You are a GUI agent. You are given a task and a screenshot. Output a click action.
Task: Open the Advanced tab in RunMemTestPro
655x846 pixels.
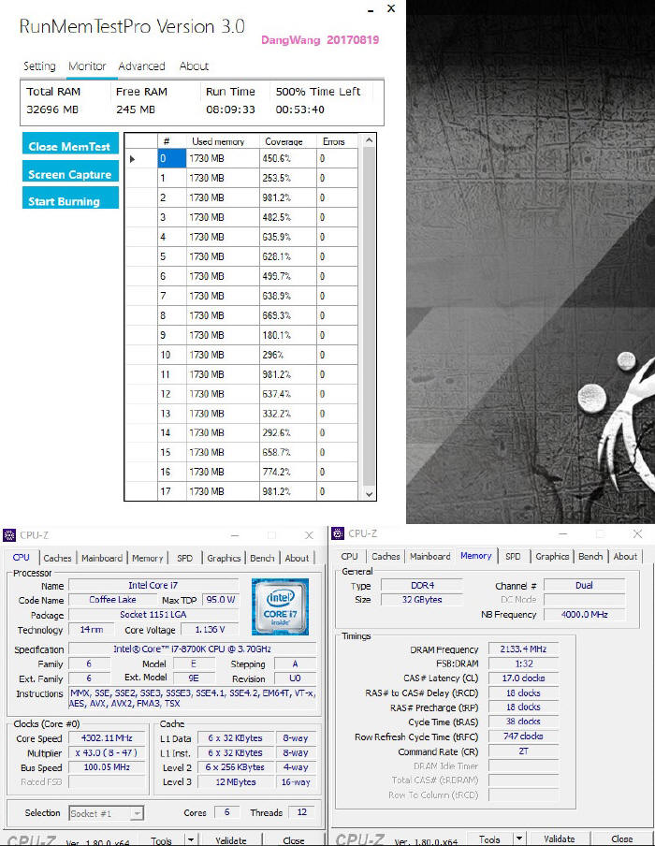point(141,66)
